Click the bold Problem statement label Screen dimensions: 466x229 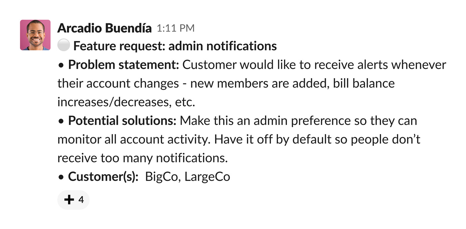[x=124, y=65]
